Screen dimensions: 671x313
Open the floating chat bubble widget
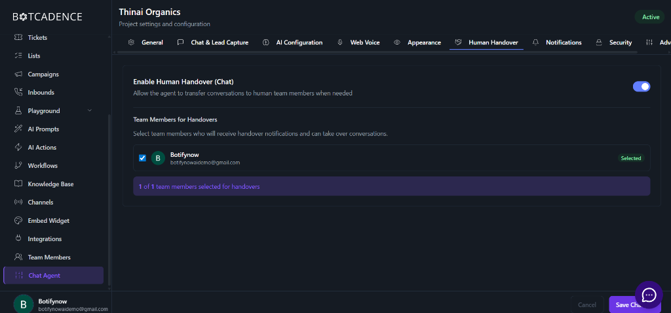point(649,295)
